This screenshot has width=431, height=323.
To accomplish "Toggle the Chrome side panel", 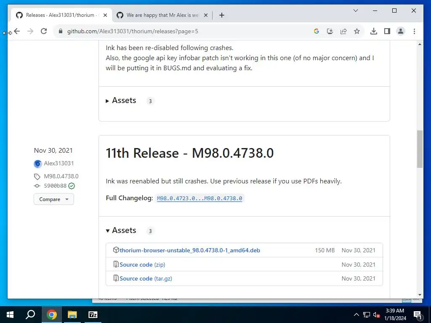I will click(x=387, y=31).
